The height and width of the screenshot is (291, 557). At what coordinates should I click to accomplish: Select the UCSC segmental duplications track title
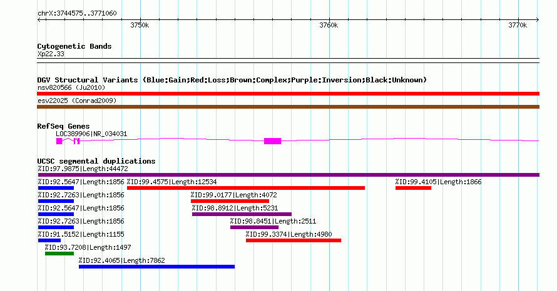(96, 161)
